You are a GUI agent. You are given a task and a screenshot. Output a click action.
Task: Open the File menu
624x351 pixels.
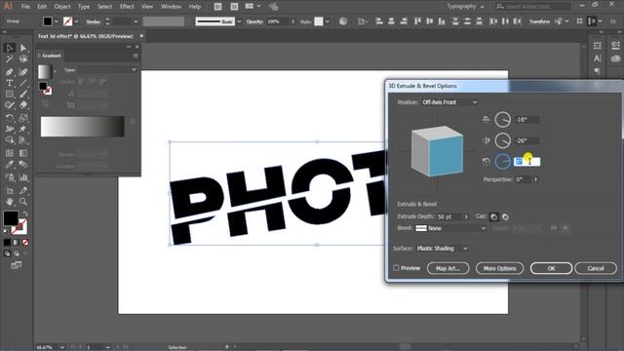pyautogui.click(x=25, y=7)
